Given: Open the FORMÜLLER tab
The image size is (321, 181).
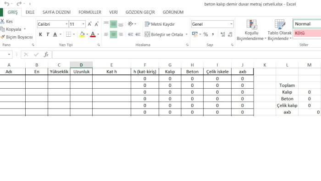Looking at the screenshot, I should coord(90,12).
